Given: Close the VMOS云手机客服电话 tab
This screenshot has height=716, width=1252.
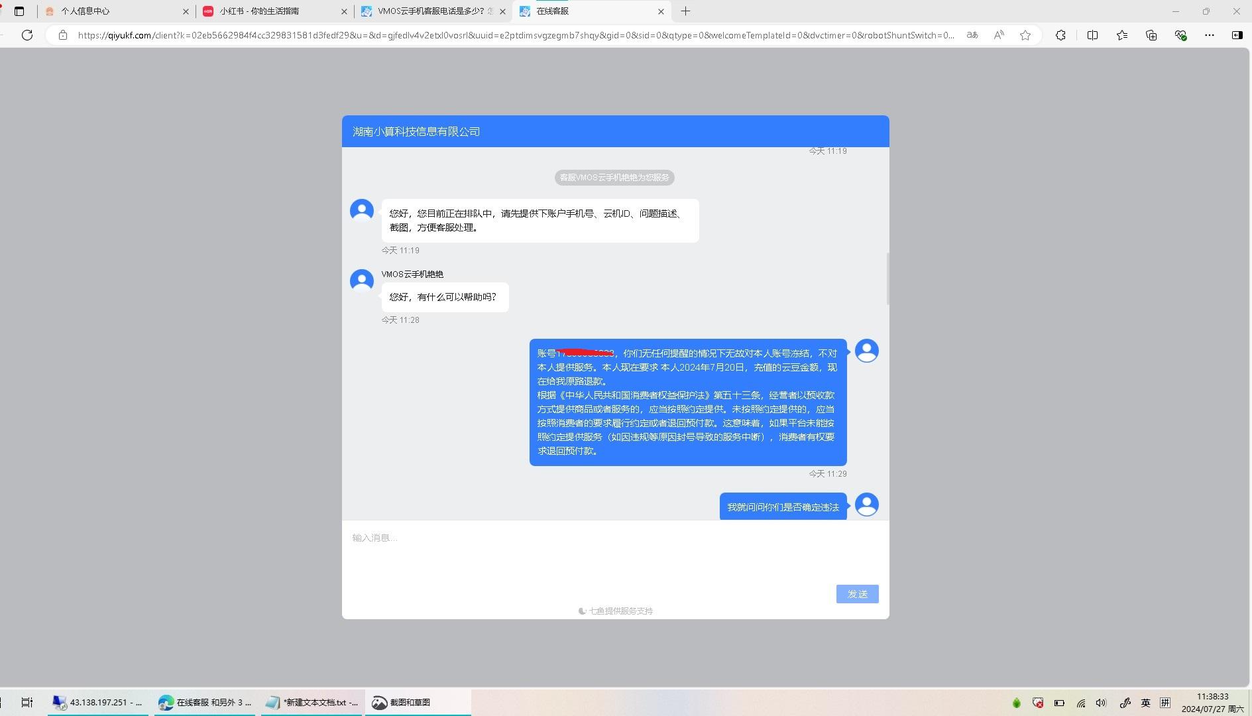Looking at the screenshot, I should click(x=502, y=11).
